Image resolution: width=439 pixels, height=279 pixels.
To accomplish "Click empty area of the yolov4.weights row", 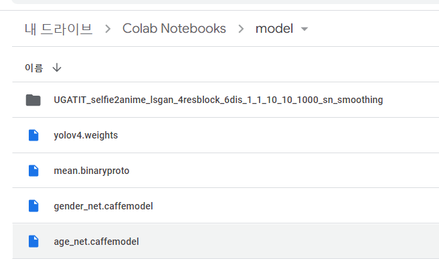I will coord(277,135).
